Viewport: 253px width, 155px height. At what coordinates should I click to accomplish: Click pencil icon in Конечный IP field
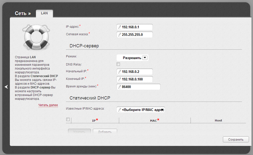(119, 79)
